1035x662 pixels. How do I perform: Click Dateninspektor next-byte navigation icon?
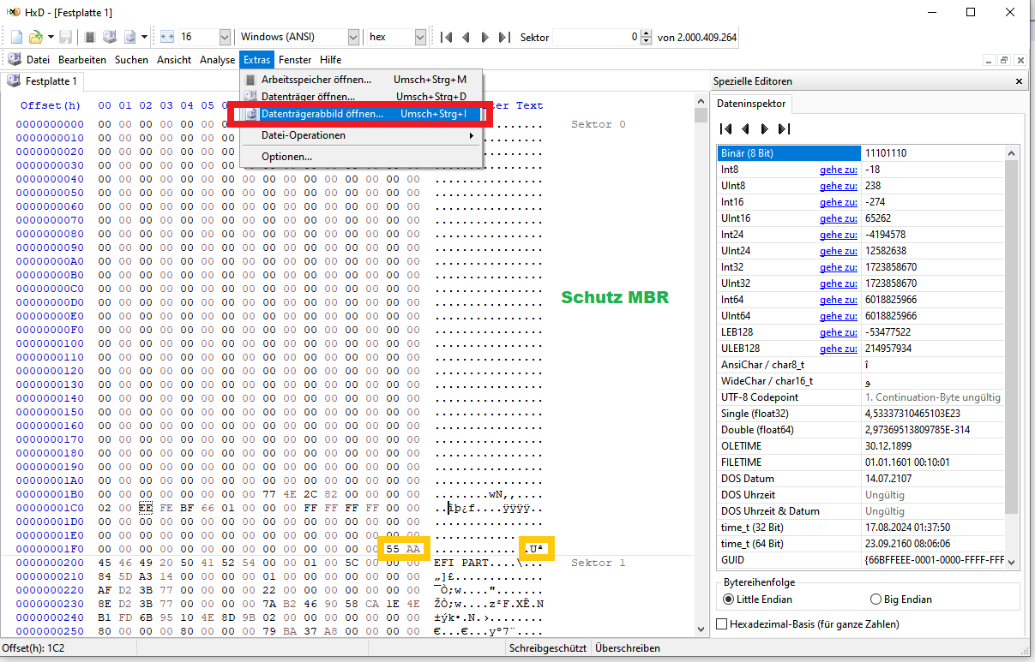764,129
